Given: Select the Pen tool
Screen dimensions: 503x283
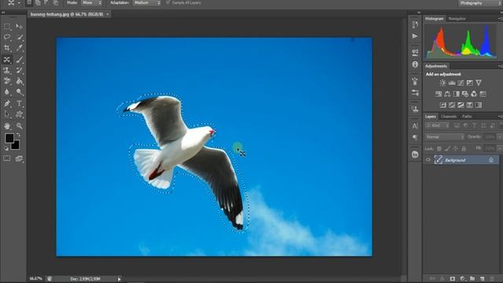Looking at the screenshot, I should (7, 104).
